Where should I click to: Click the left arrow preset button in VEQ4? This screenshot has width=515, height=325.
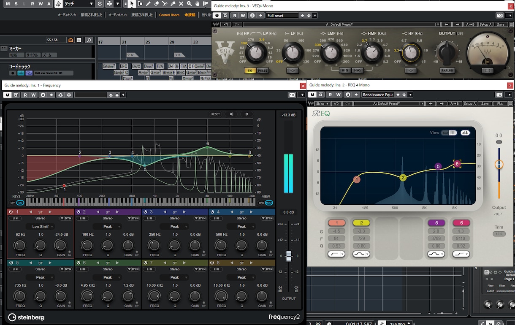pyautogui.click(x=446, y=24)
